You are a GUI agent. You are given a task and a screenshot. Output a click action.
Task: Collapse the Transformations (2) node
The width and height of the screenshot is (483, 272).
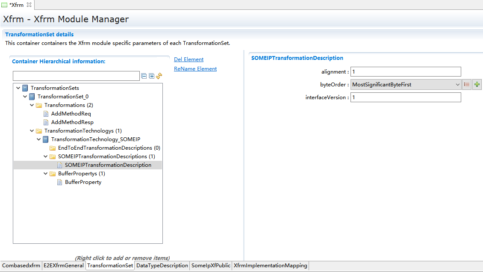pyautogui.click(x=32, y=105)
